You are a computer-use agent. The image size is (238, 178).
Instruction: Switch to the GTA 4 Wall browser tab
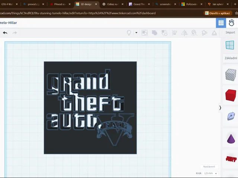[7, 4]
